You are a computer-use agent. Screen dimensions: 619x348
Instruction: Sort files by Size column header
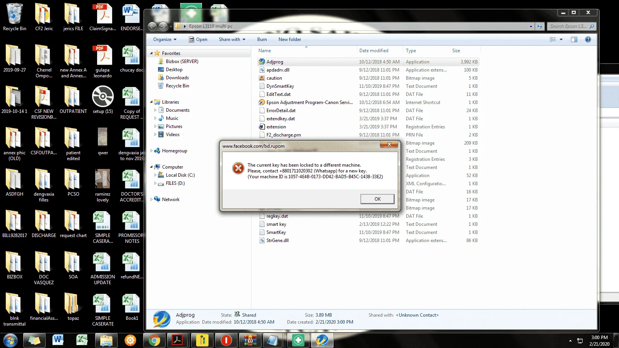click(x=465, y=51)
